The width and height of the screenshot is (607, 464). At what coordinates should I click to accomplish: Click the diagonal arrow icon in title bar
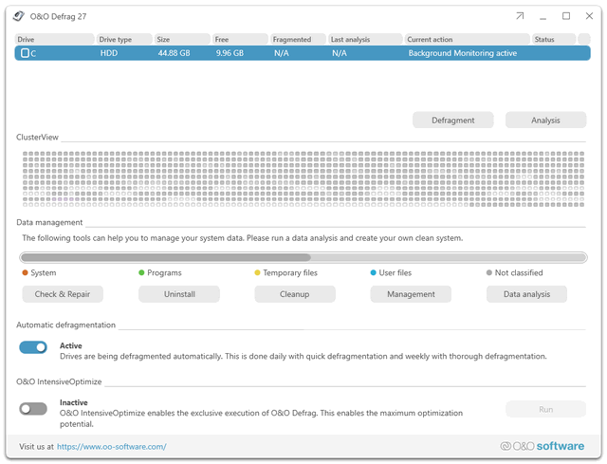(519, 16)
